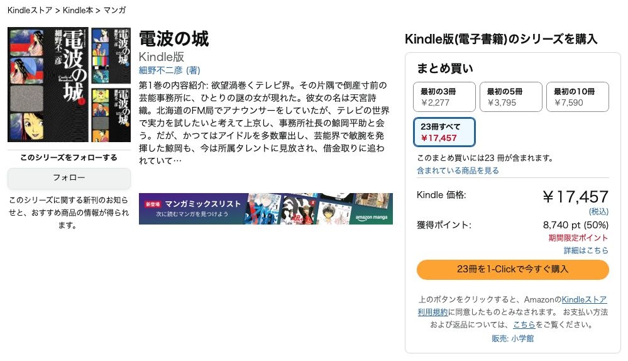Open the Kindleストア breadcrumb link

click(x=30, y=11)
